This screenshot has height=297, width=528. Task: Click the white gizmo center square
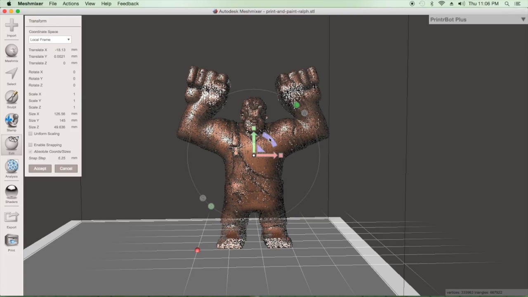click(254, 156)
